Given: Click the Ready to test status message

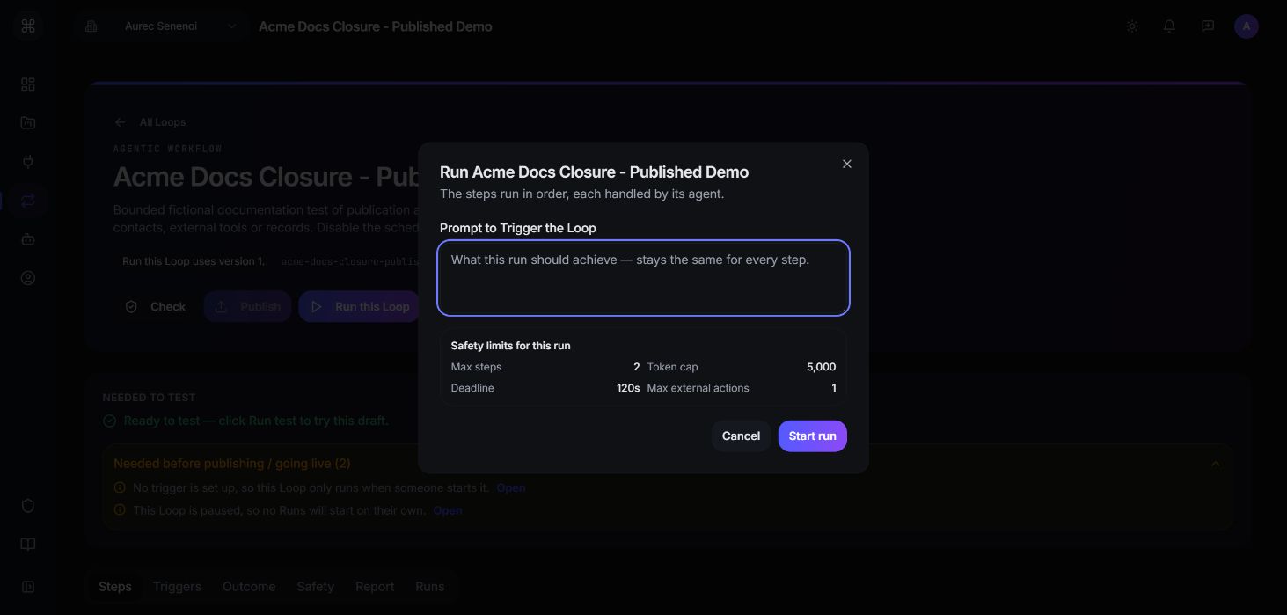Looking at the screenshot, I should point(256,421).
